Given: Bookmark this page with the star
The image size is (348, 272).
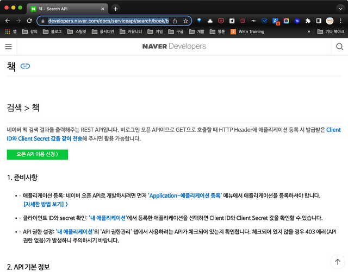Looking at the screenshot, I should [x=185, y=21].
